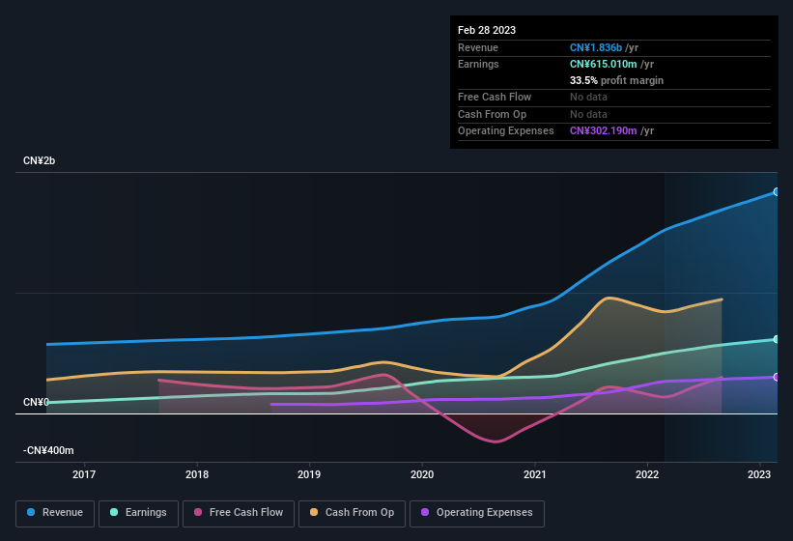Click the CN¥2b y-axis label

pyautogui.click(x=39, y=160)
